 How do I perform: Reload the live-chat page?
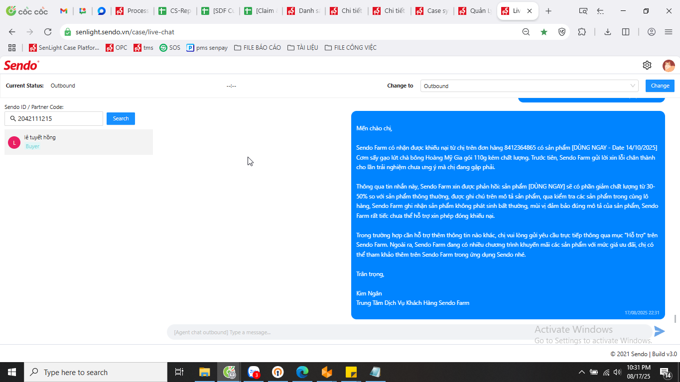pos(48,32)
